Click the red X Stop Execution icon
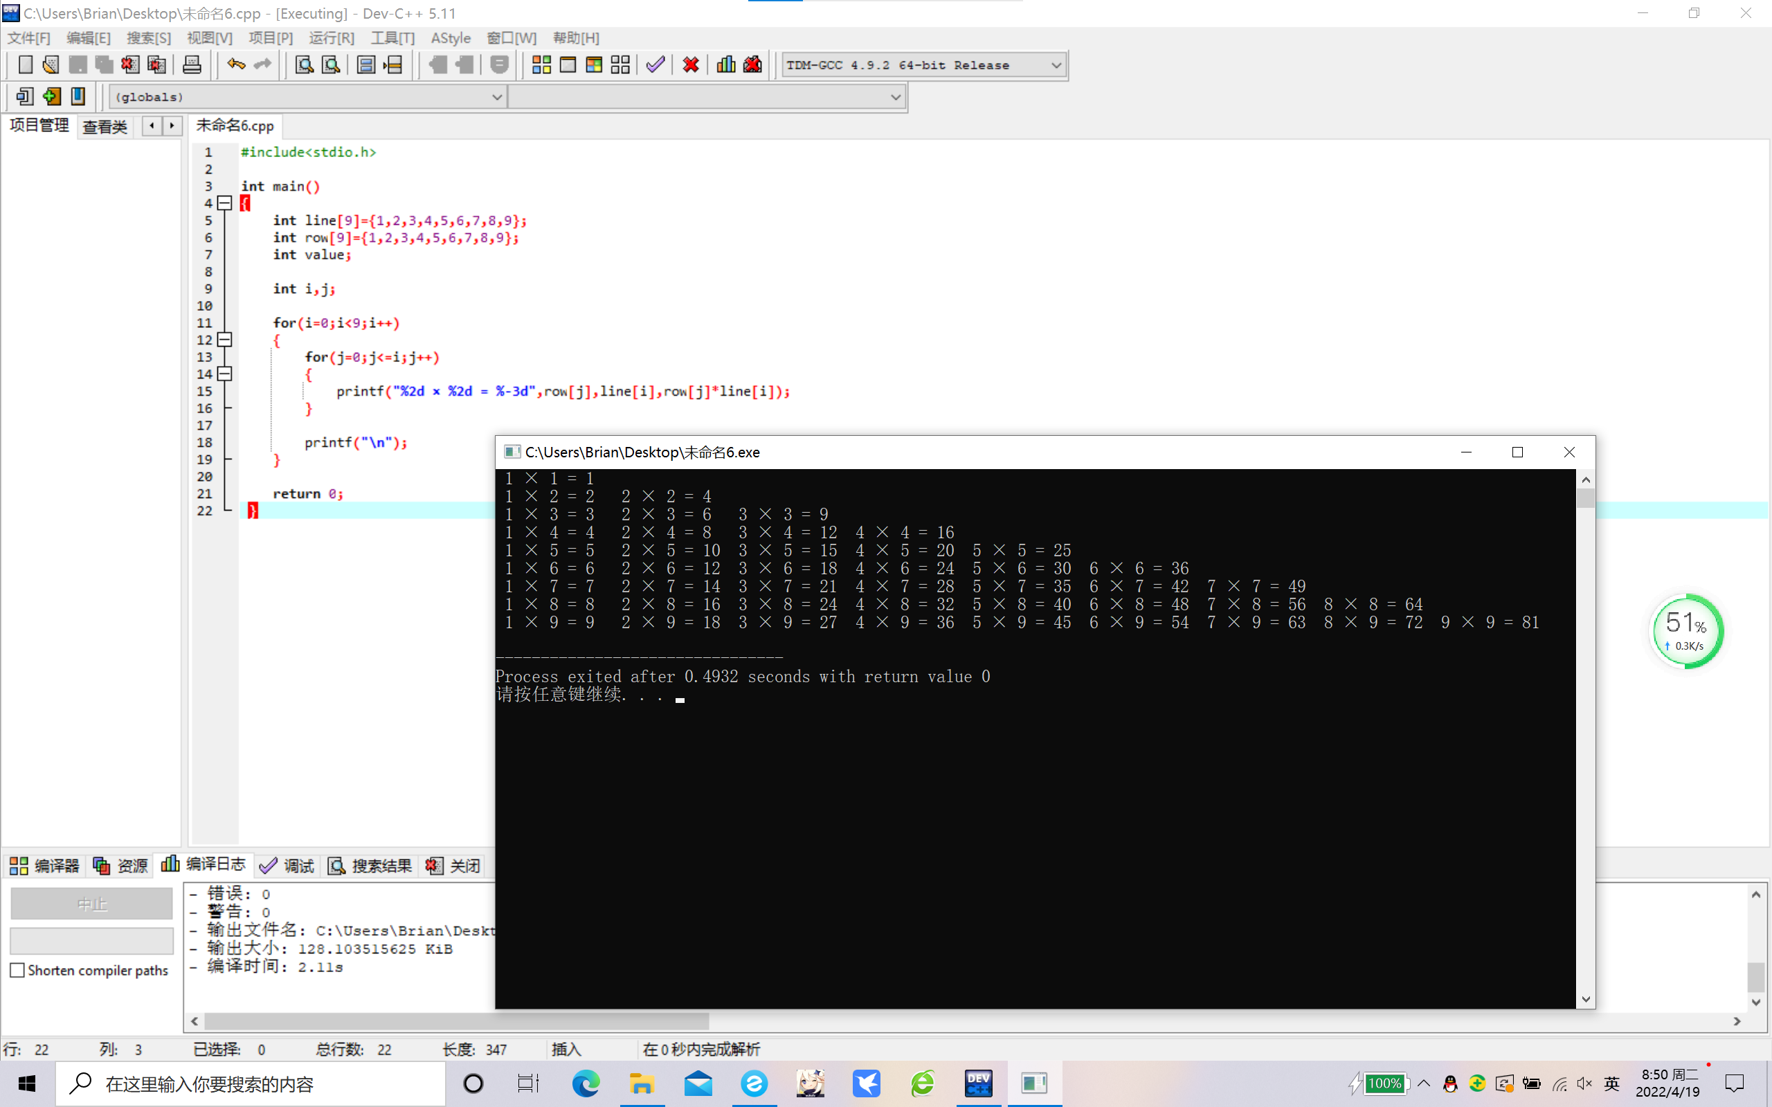 (689, 65)
